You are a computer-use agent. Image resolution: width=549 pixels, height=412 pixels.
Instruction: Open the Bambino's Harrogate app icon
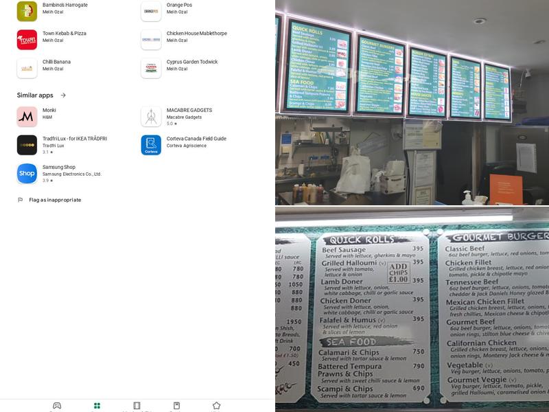(x=27, y=10)
